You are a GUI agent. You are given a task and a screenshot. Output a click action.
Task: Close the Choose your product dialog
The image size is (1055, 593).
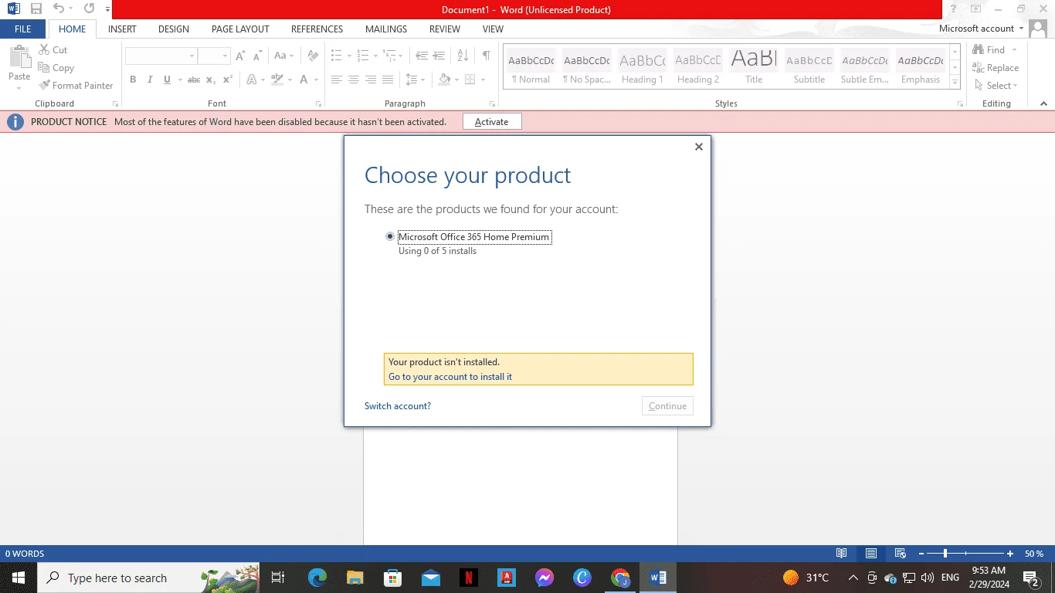pos(699,147)
